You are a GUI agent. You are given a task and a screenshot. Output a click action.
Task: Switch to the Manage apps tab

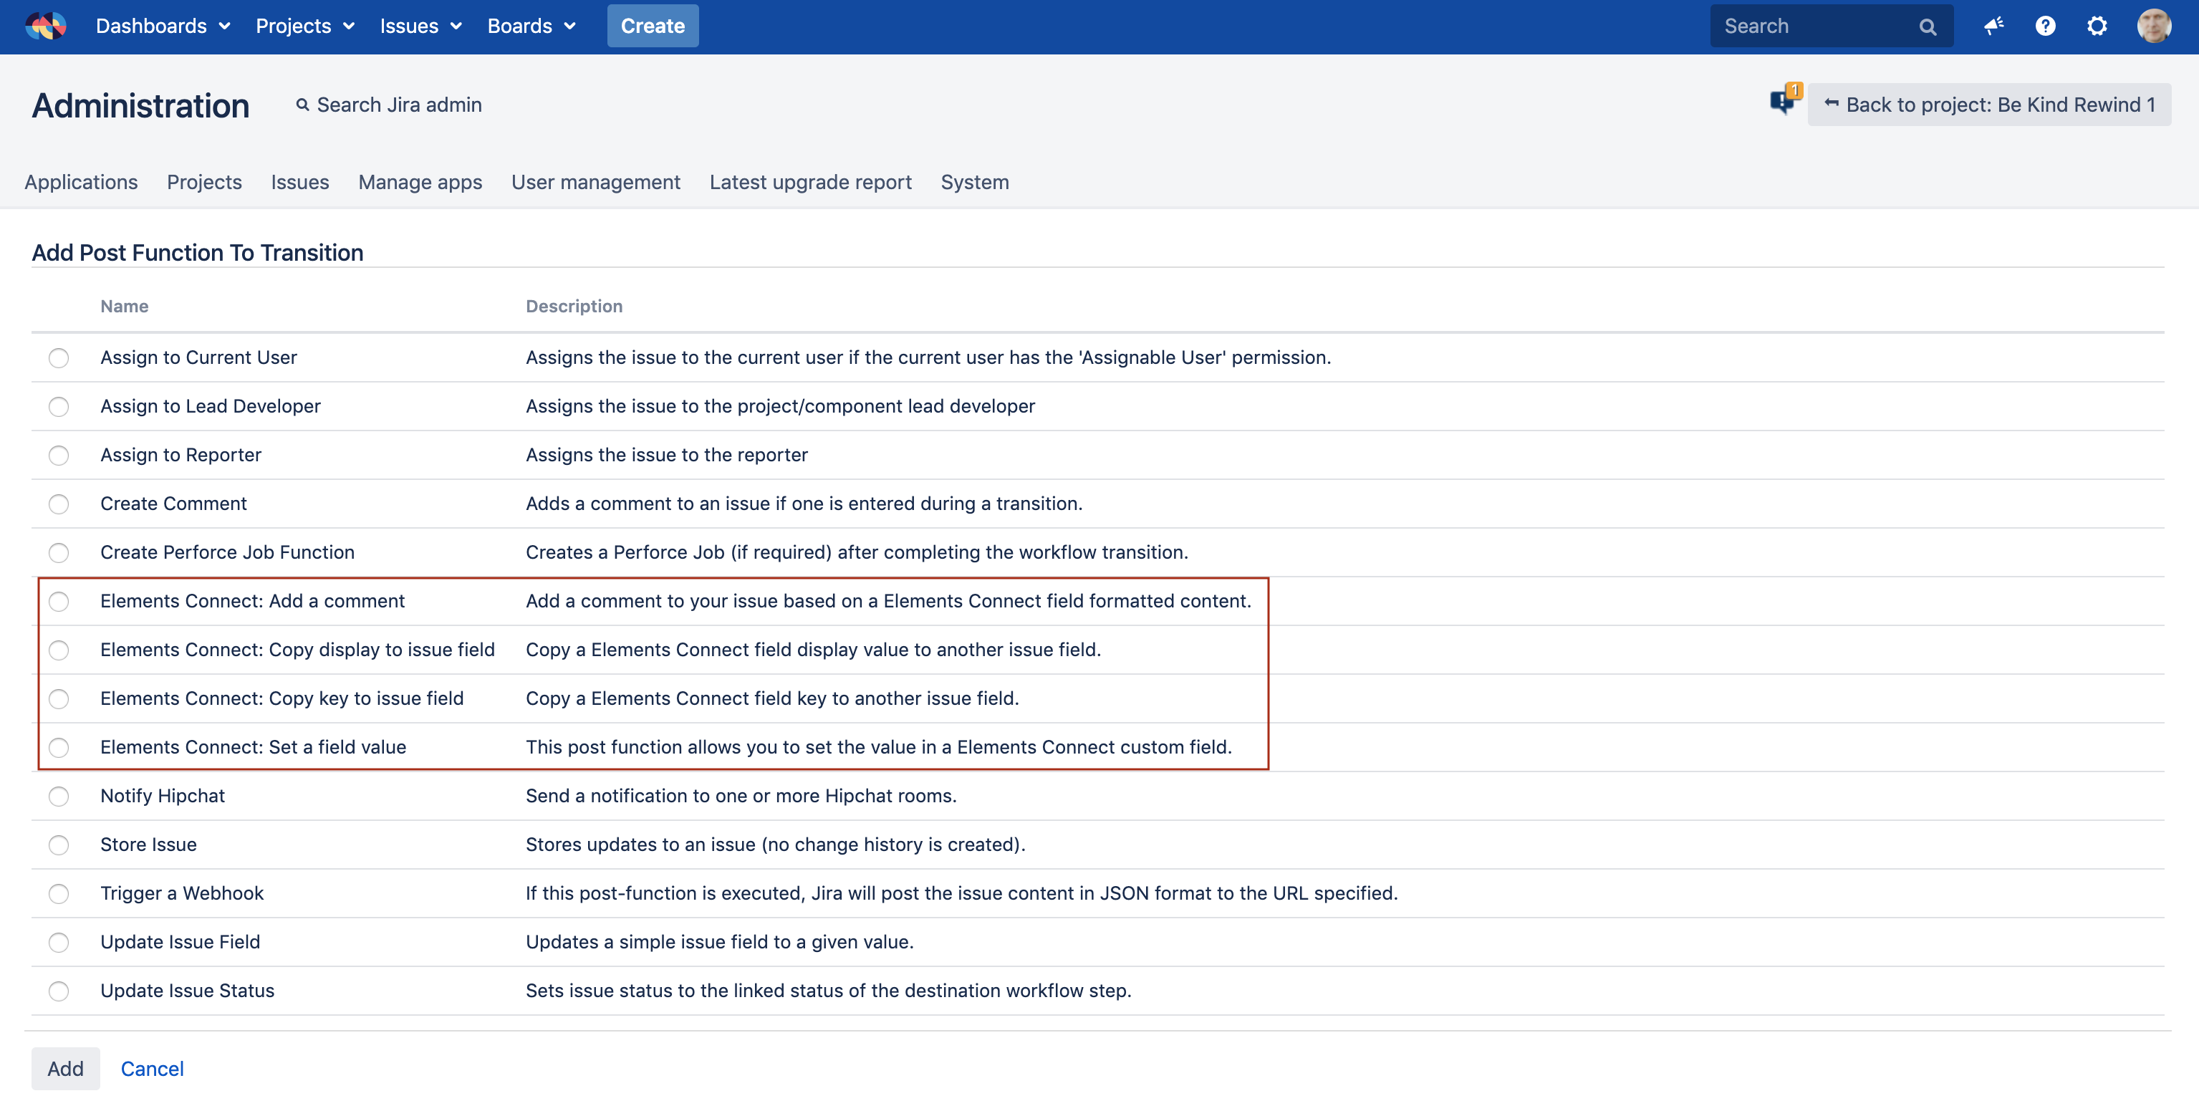pyautogui.click(x=420, y=182)
